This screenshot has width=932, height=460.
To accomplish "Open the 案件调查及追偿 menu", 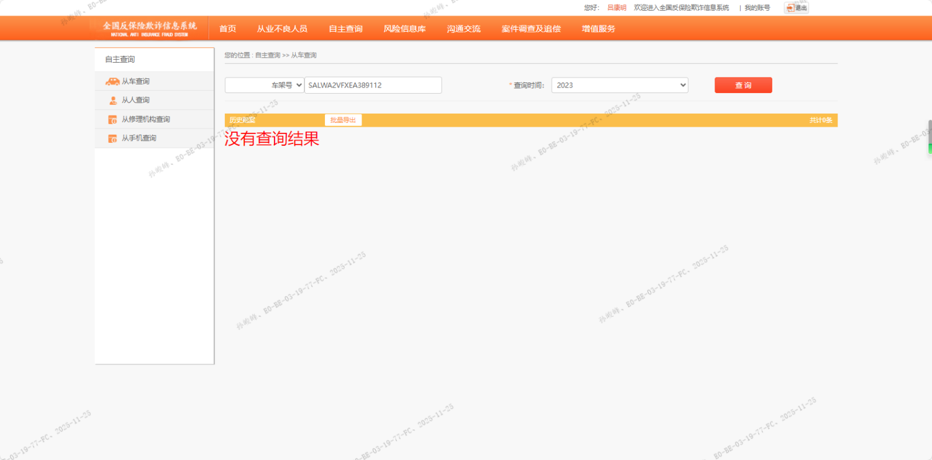I will pos(531,29).
